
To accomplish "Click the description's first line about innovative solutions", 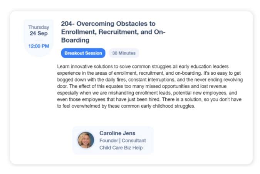I will pos(143,66).
